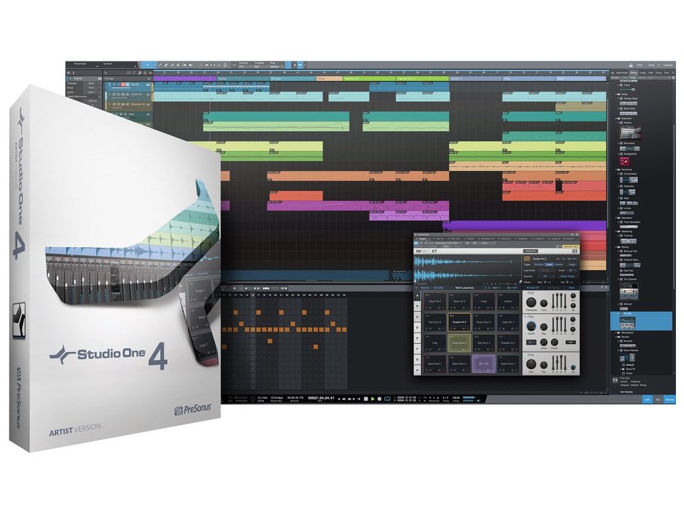The image size is (684, 513).
Task: Toggle monitor on Pop Kit track
Action: (128, 84)
